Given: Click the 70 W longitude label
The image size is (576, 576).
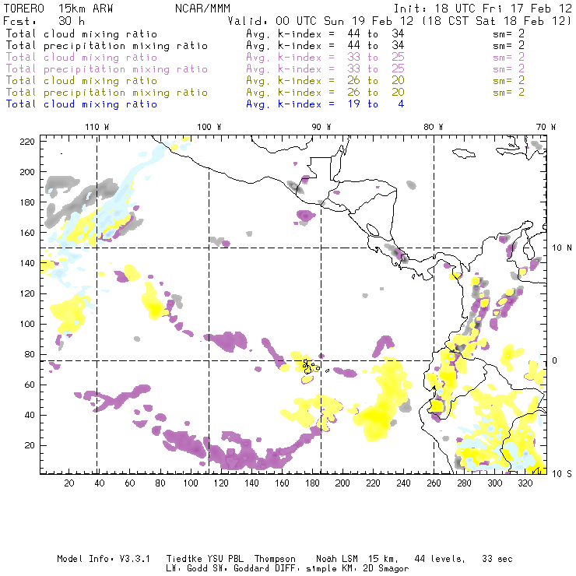Looking at the screenshot, I should [x=547, y=126].
